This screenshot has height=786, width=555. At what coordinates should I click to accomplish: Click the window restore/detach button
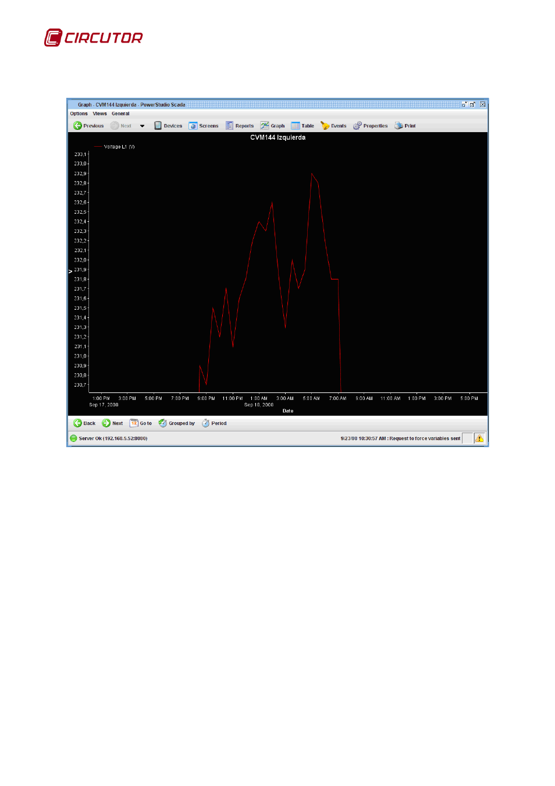464,105
